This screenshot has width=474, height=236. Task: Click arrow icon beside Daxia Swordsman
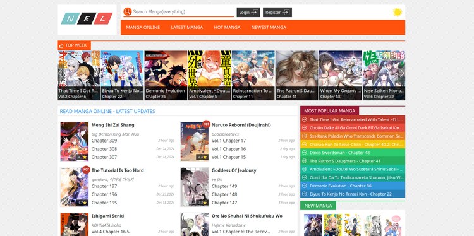[305, 153]
